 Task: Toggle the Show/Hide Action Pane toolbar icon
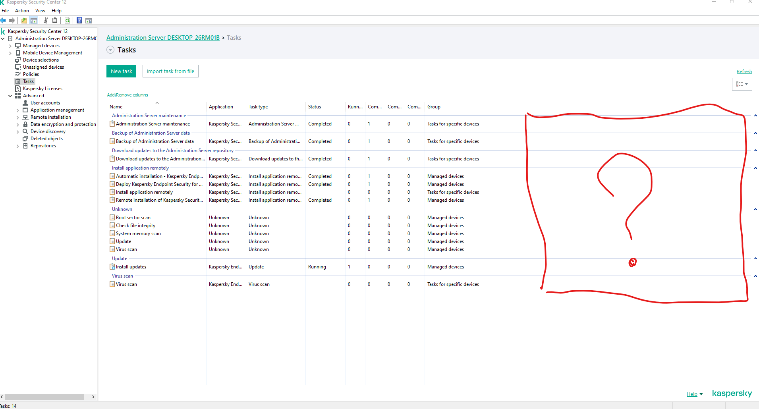click(89, 21)
